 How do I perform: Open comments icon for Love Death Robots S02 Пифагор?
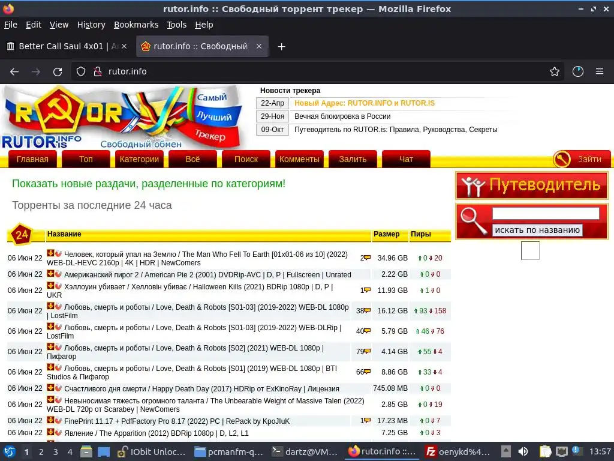pos(368,351)
